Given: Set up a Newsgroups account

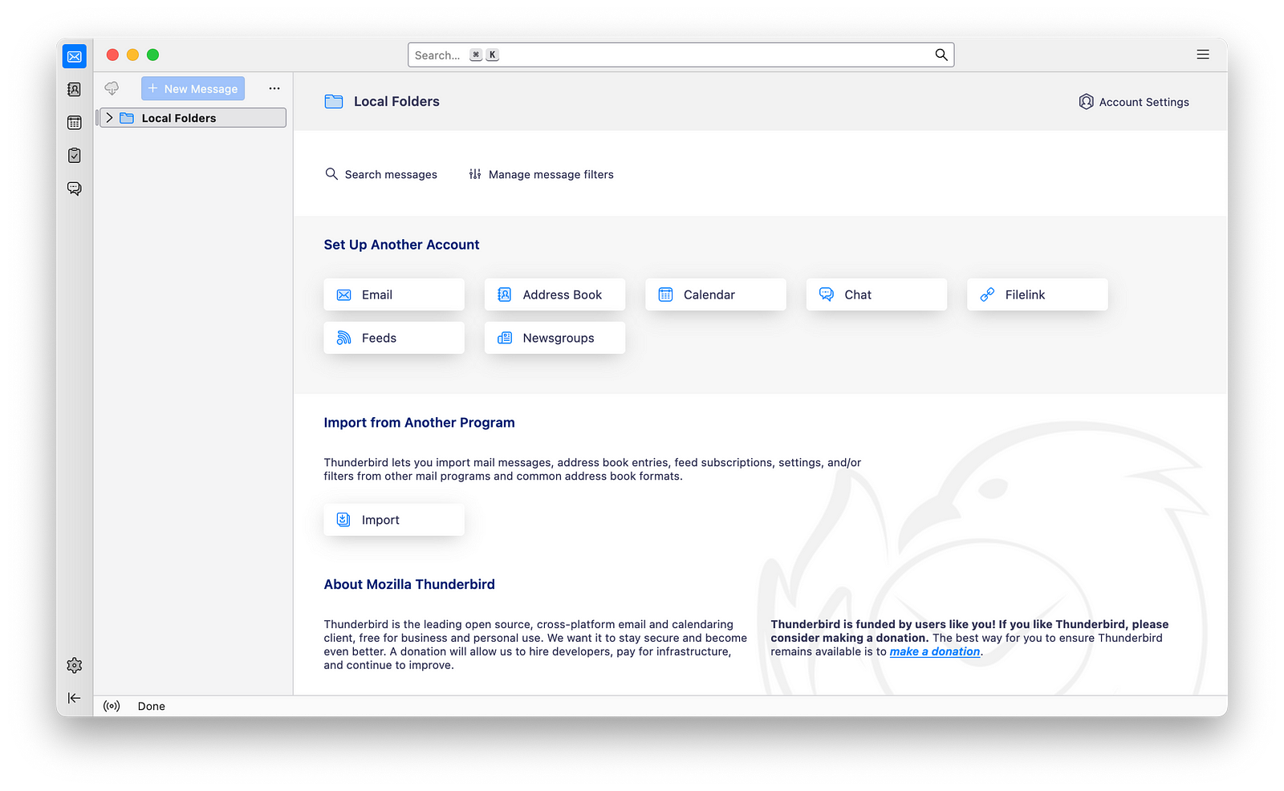Looking at the screenshot, I should coord(555,338).
